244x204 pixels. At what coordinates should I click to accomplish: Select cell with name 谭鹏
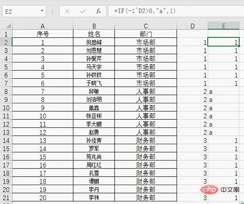coord(94,181)
